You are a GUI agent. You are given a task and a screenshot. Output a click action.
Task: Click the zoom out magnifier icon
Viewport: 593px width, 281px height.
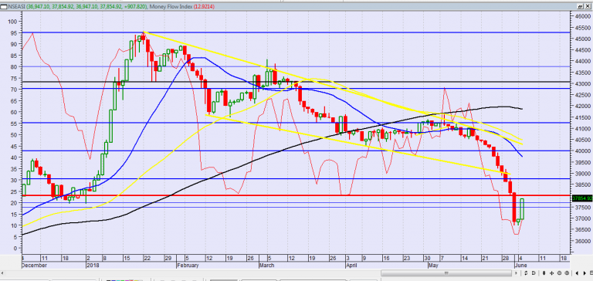[x=559, y=273]
